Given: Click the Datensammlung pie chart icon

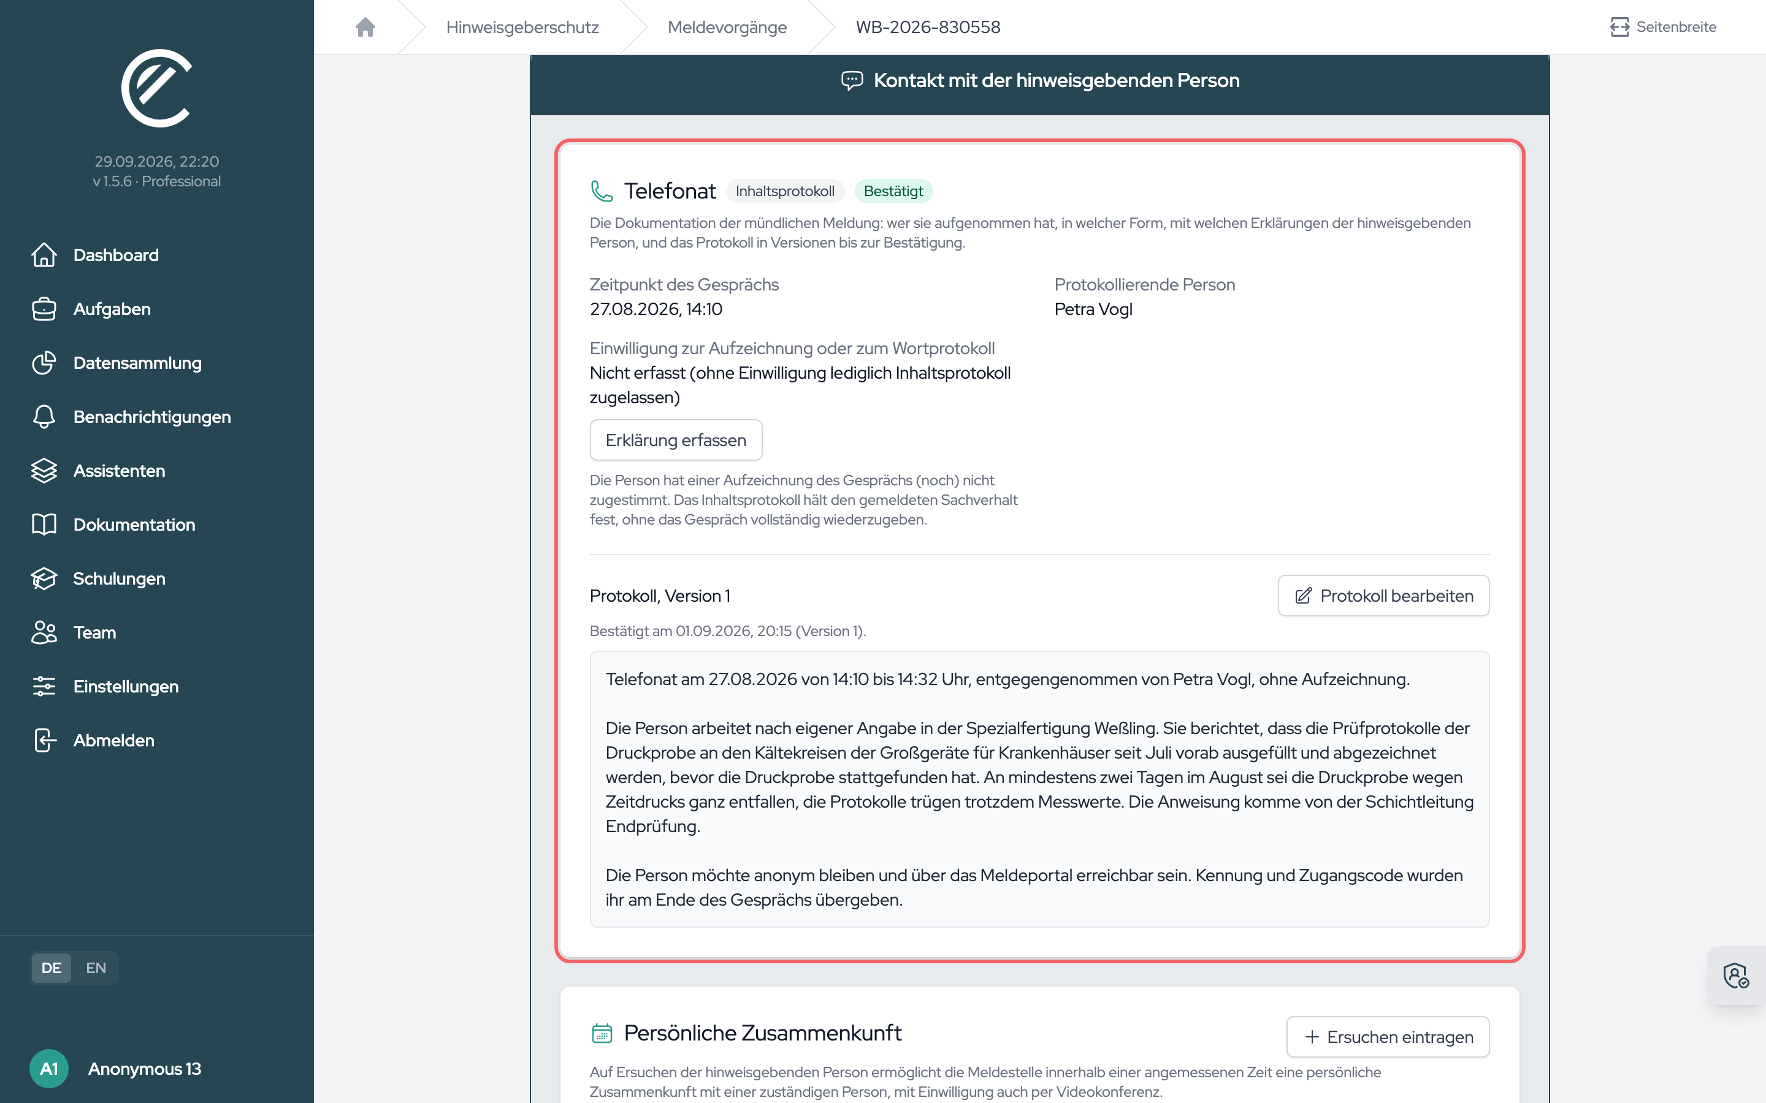Looking at the screenshot, I should (44, 363).
